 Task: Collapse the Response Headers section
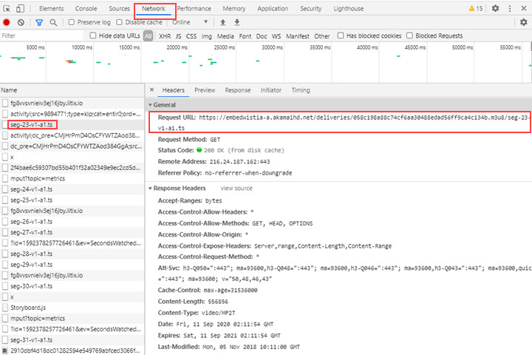tap(180, 189)
